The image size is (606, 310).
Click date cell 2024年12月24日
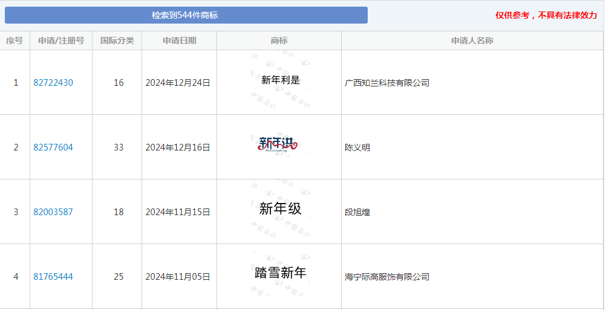pyautogui.click(x=178, y=83)
